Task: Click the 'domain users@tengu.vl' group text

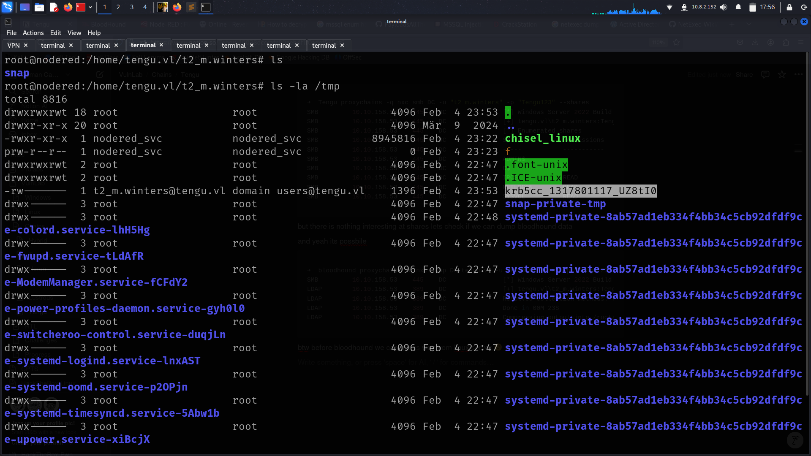Action: [x=299, y=191]
